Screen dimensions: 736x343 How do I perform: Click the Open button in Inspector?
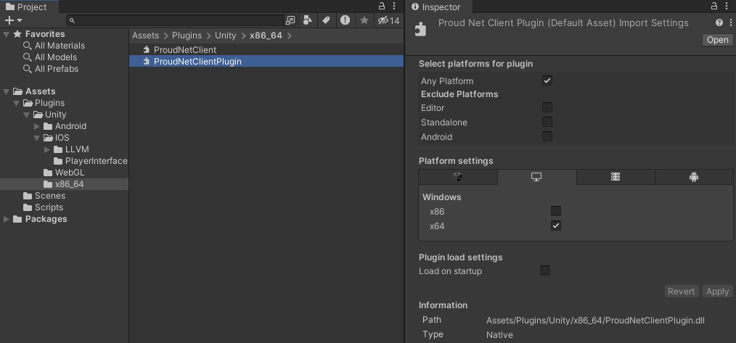(x=717, y=40)
